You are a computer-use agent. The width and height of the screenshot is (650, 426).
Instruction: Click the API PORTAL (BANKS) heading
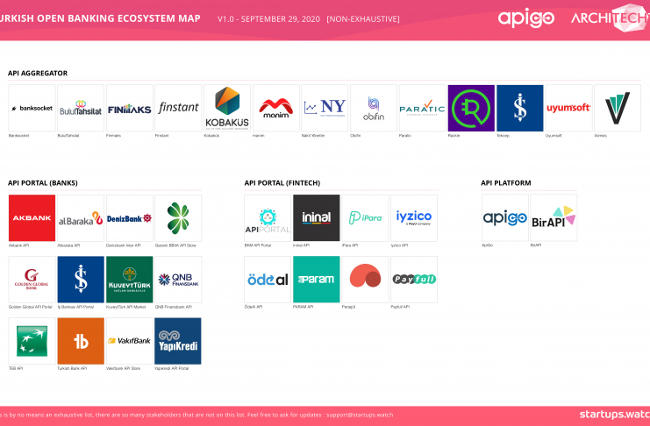tap(43, 183)
